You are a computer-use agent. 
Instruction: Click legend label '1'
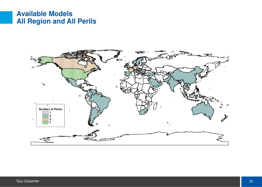[x=50, y=113]
